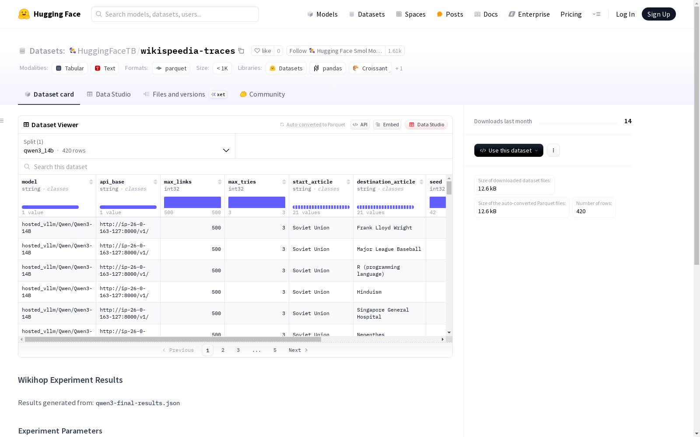The height and width of the screenshot is (437, 700).
Task: Expand the Use this dataset dropdown
Action: click(509, 150)
